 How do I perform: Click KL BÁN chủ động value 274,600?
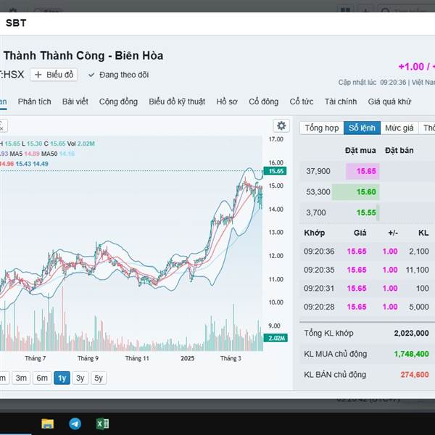[415, 375]
